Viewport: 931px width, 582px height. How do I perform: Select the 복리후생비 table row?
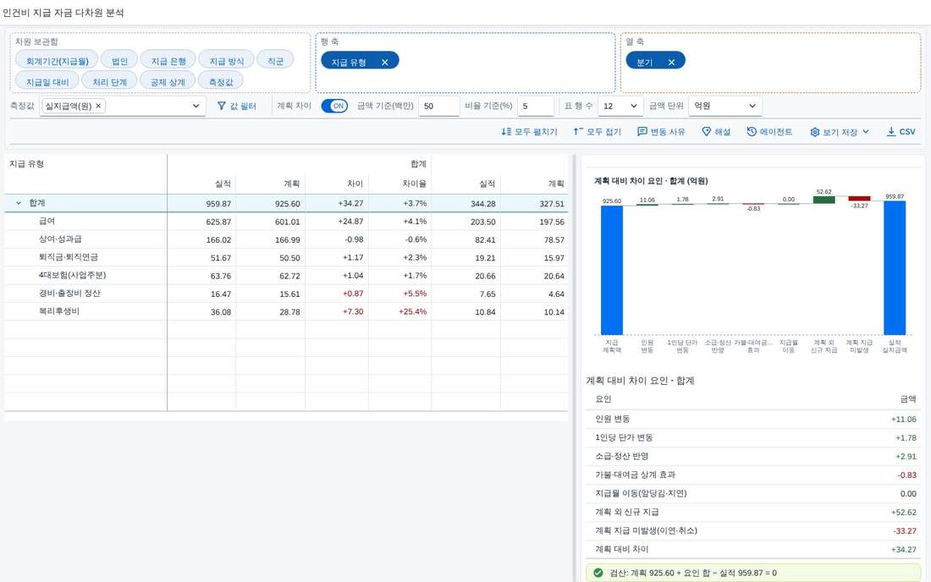pyautogui.click(x=286, y=311)
